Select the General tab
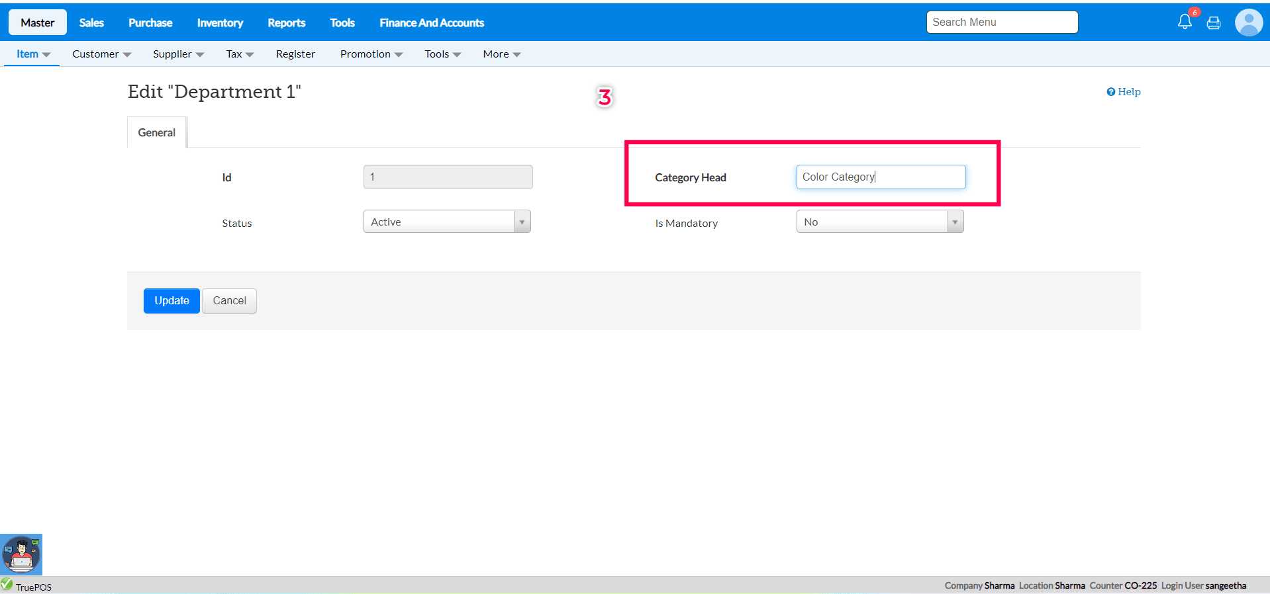1270x594 pixels. pos(157,133)
